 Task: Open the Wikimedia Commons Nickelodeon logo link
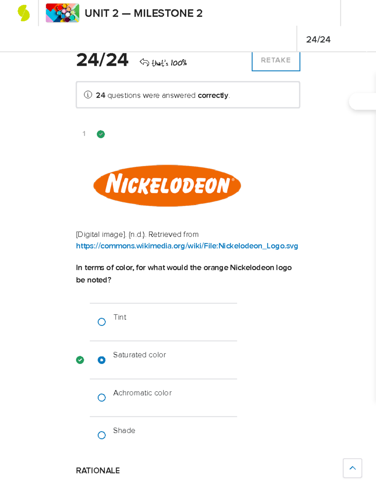[x=187, y=246]
